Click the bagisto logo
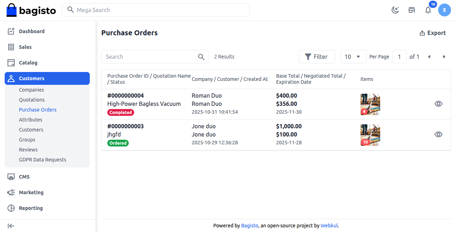This screenshot has width=456, height=232. 31,10
